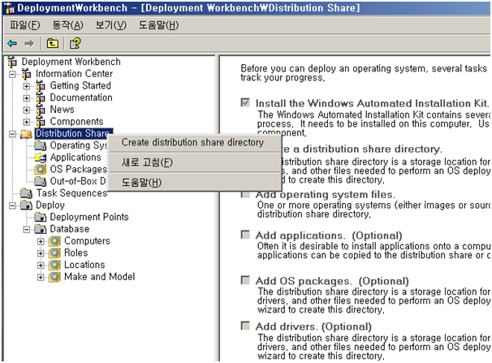
Task: Click the Help toolbar icon
Action: pos(75,43)
